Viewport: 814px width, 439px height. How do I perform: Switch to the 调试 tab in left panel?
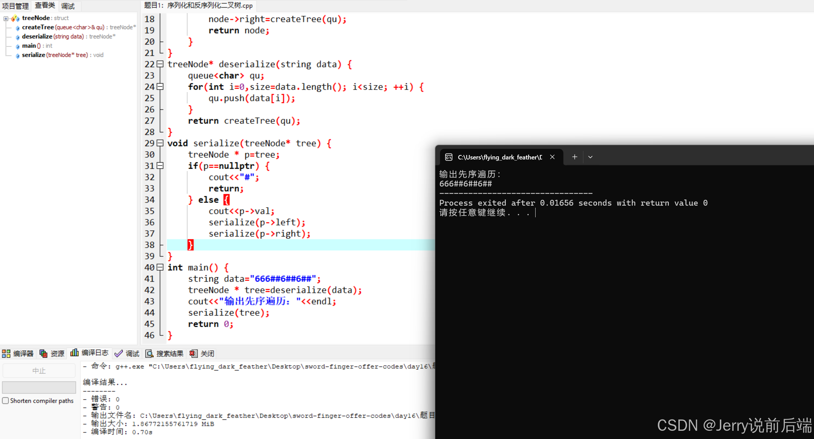[68, 6]
